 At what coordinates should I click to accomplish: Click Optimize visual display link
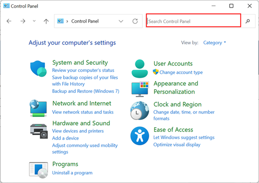point(177,144)
